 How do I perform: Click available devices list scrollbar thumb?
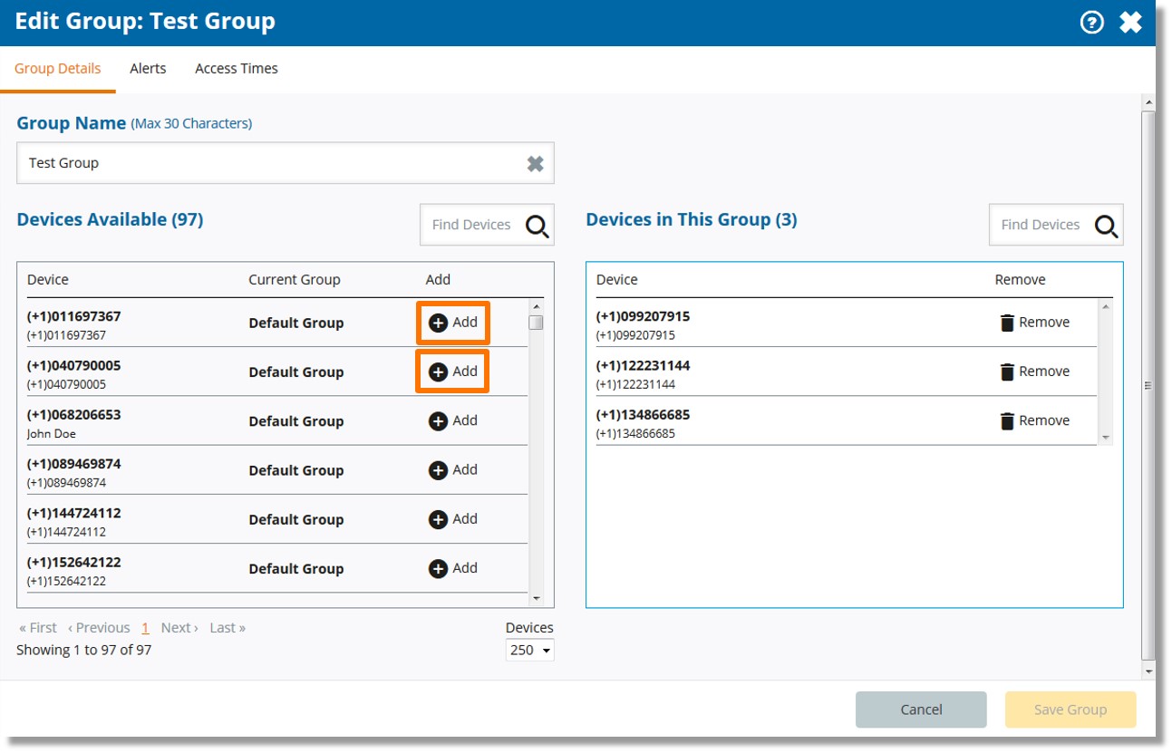tap(536, 323)
